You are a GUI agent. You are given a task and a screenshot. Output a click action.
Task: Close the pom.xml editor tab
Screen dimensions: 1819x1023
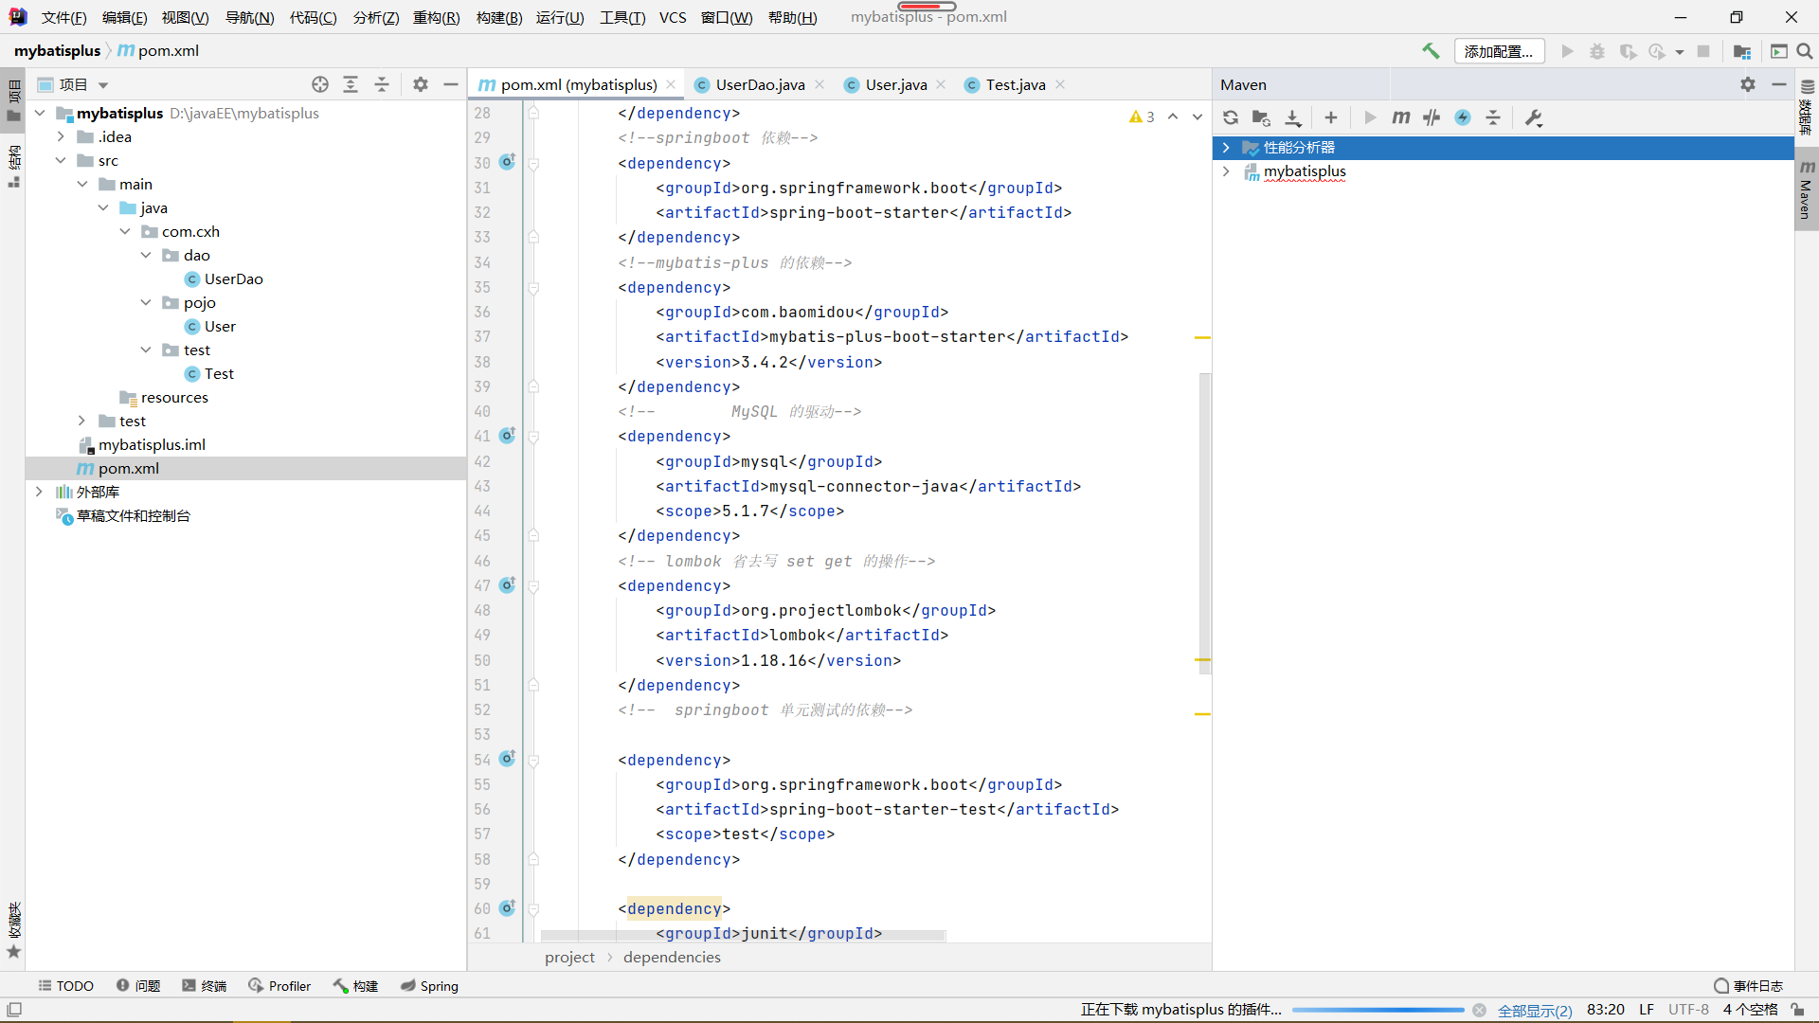tap(671, 84)
